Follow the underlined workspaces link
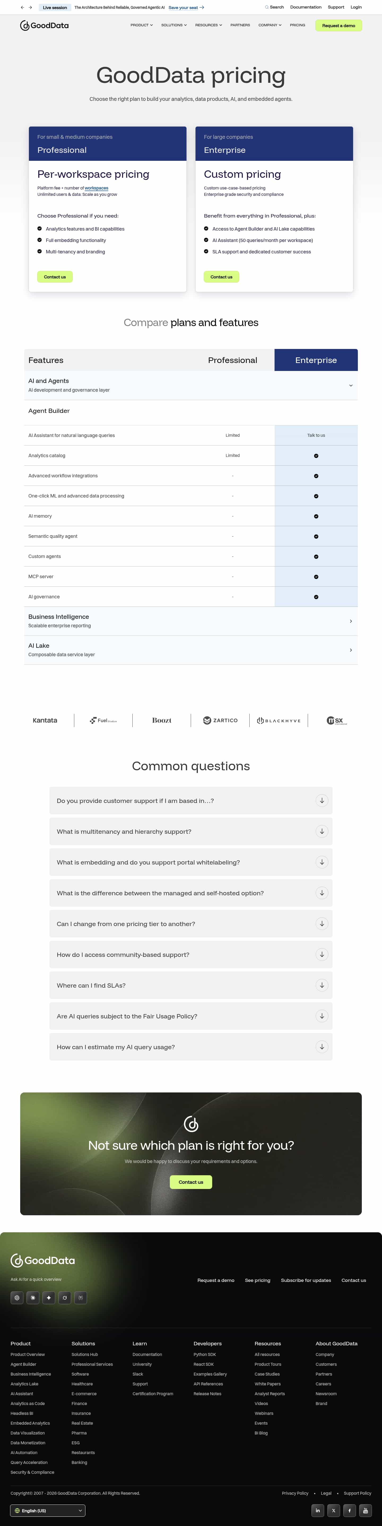The height and width of the screenshot is (1526, 382). pos(97,188)
